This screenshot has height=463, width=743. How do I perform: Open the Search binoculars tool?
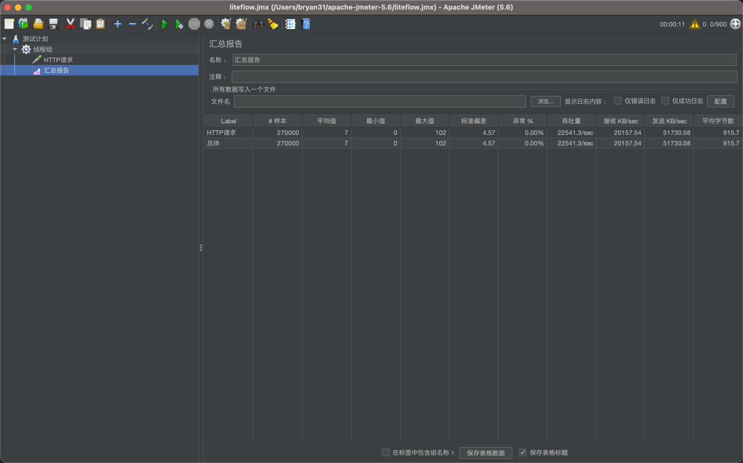click(258, 24)
